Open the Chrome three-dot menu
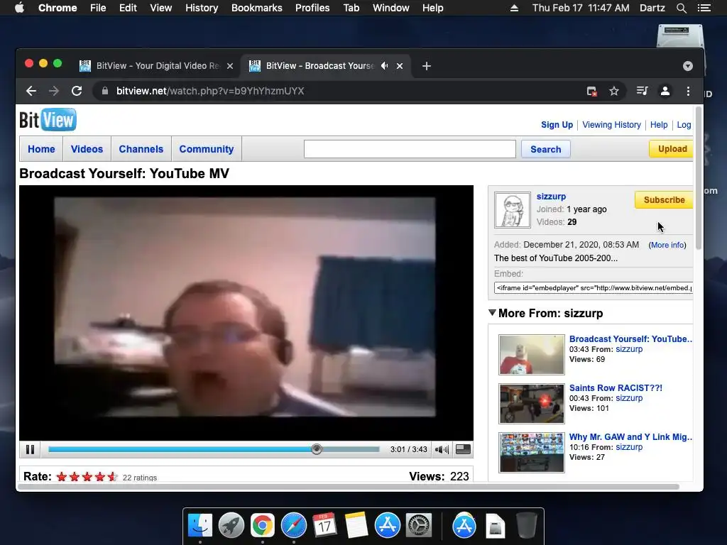This screenshot has height=545, width=727. point(688,92)
